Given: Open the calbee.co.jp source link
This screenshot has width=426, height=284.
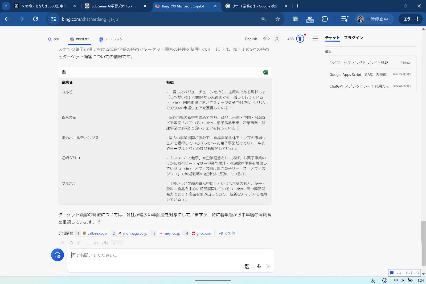Looking at the screenshot, I should [x=95, y=233].
